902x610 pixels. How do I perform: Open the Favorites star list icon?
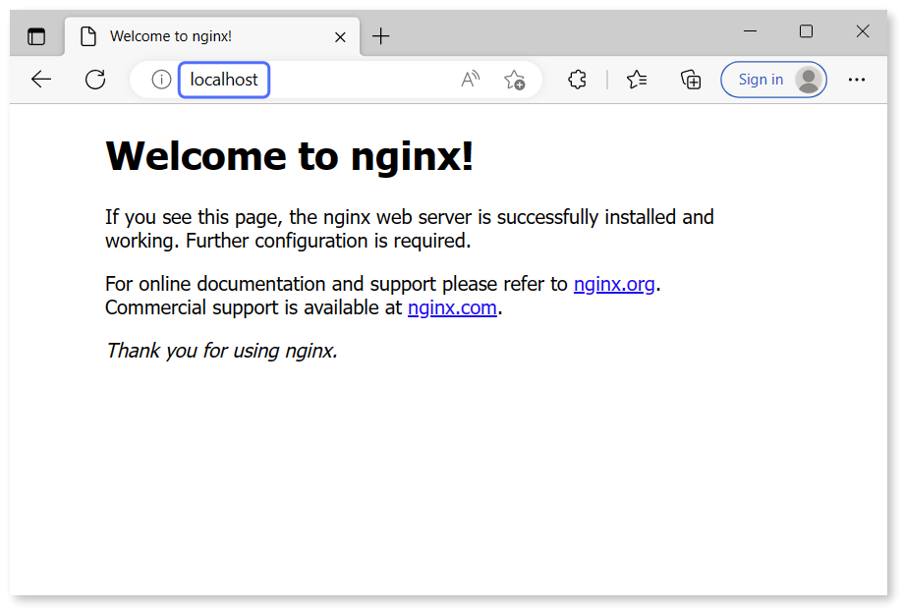tap(636, 80)
